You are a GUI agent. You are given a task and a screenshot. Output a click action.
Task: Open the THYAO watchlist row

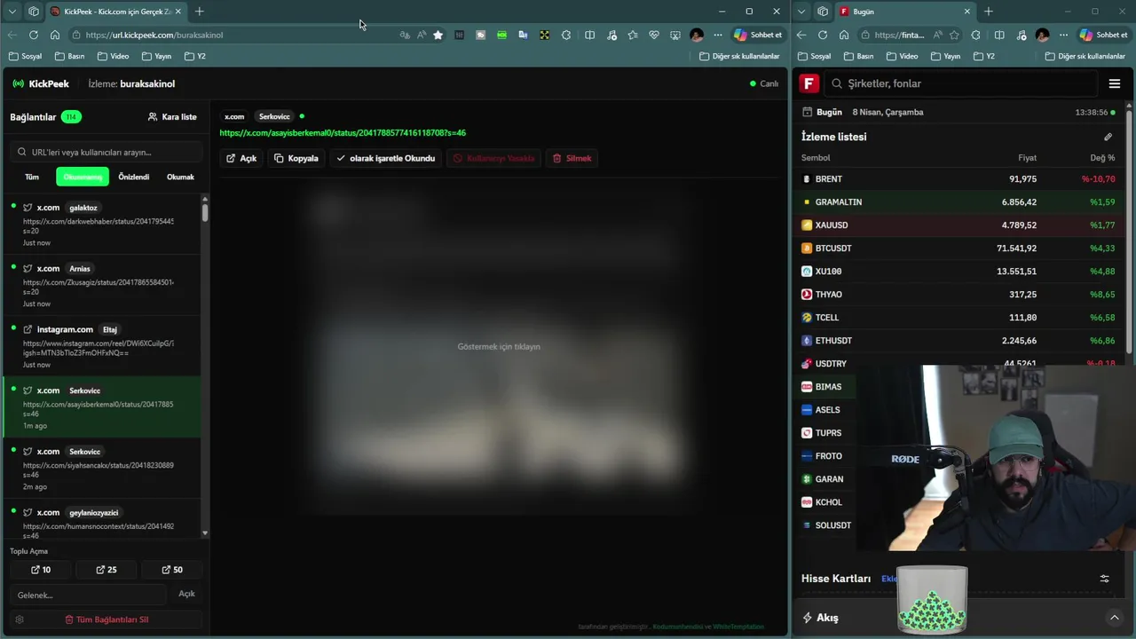[x=958, y=294]
